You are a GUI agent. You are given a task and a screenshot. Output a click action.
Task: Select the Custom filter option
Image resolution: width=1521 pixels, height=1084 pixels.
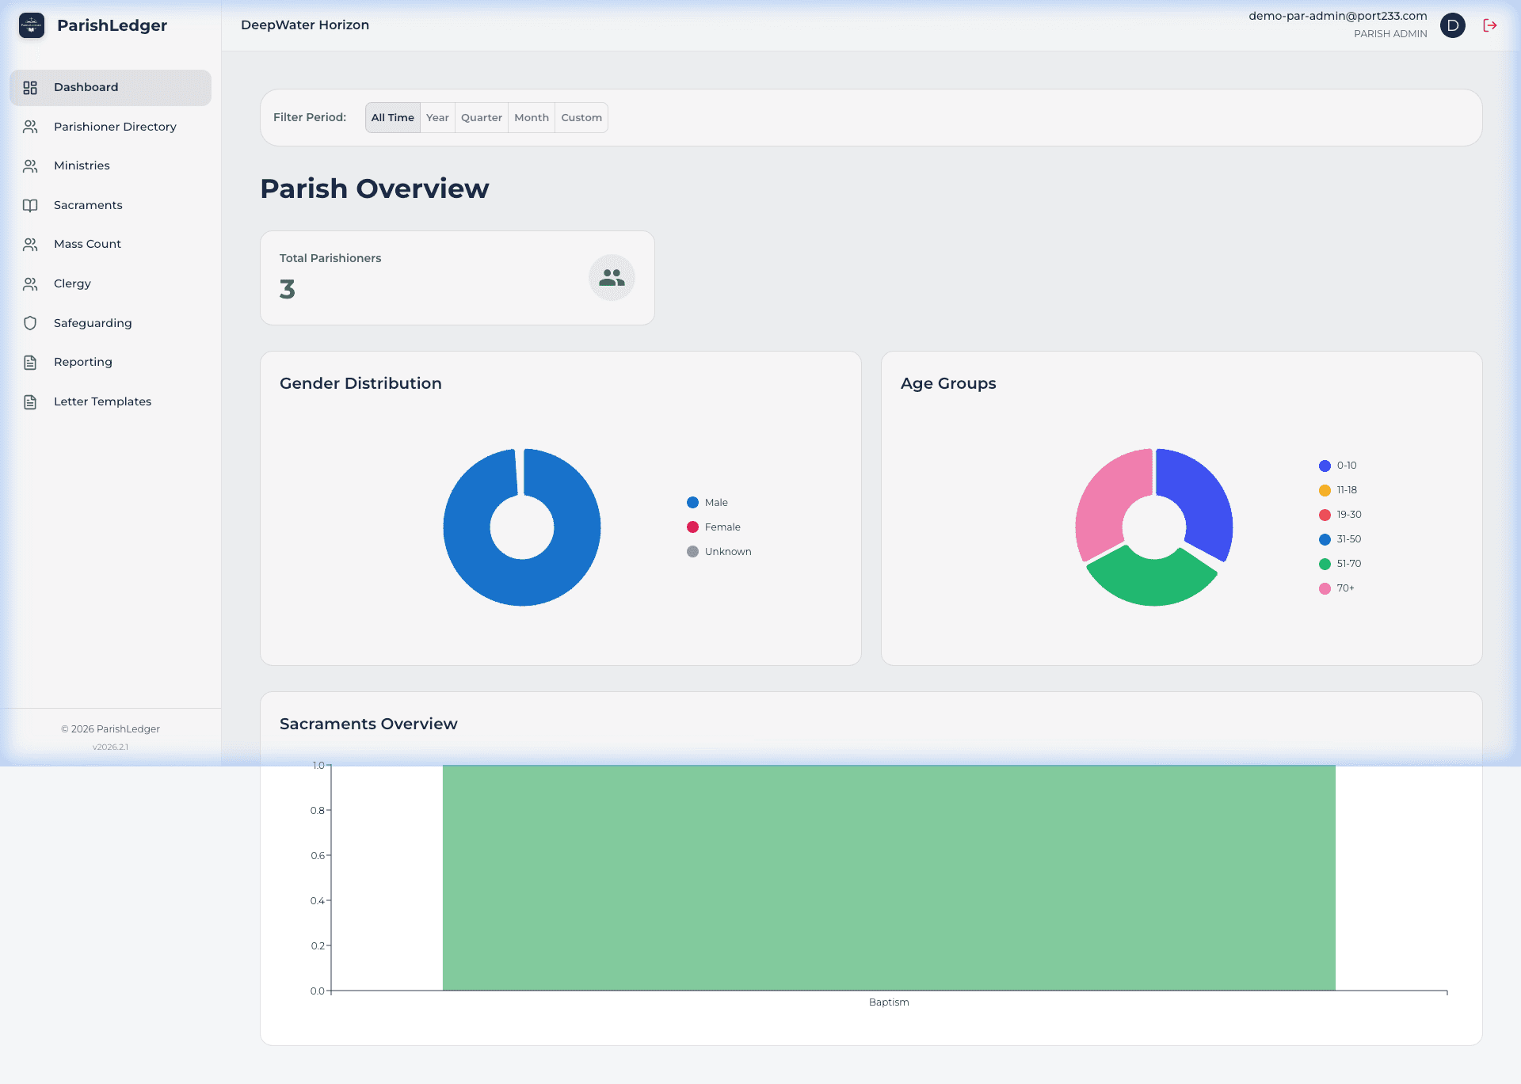pos(581,117)
